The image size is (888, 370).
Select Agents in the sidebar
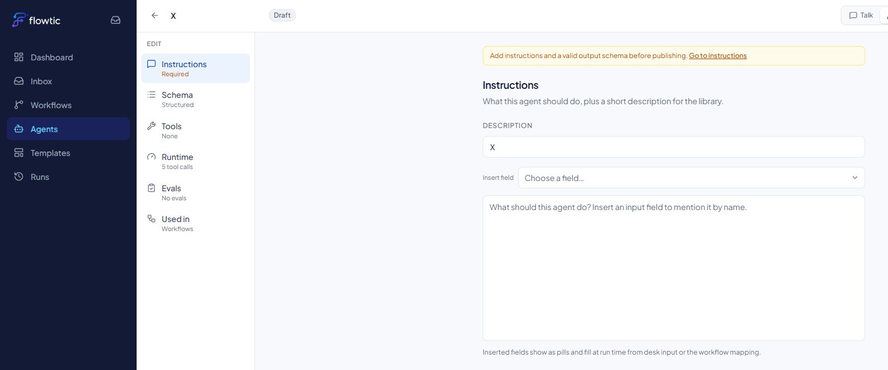(68, 129)
